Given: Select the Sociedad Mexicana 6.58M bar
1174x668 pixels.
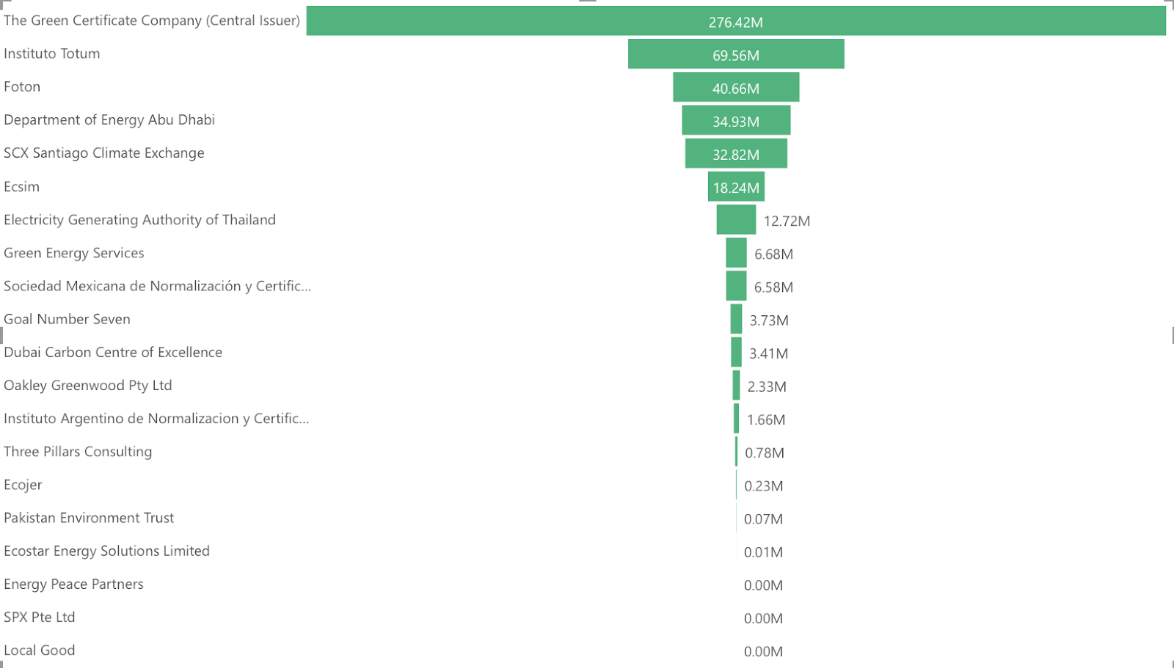Looking at the screenshot, I should pos(736,286).
